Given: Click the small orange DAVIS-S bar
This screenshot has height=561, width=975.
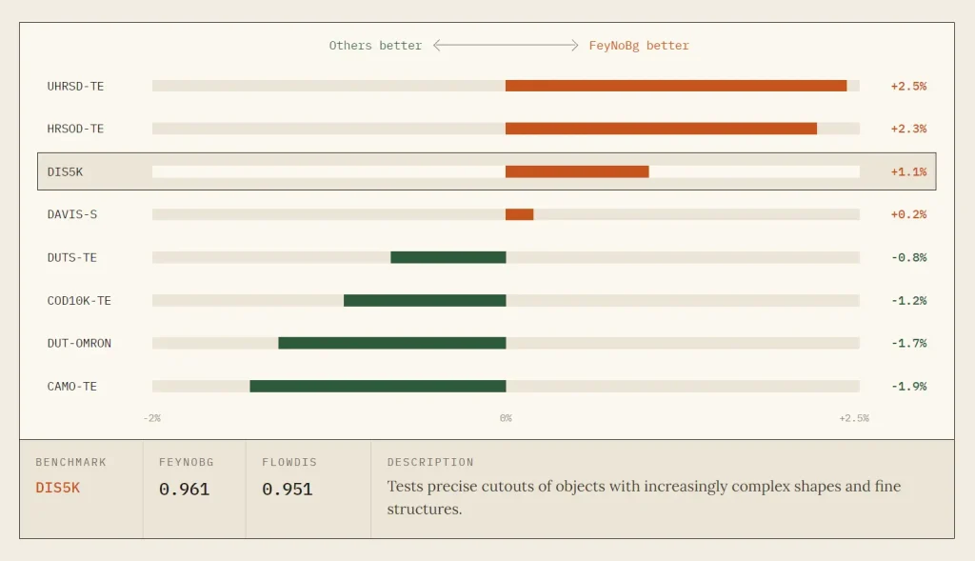Looking at the screenshot, I should [x=519, y=214].
